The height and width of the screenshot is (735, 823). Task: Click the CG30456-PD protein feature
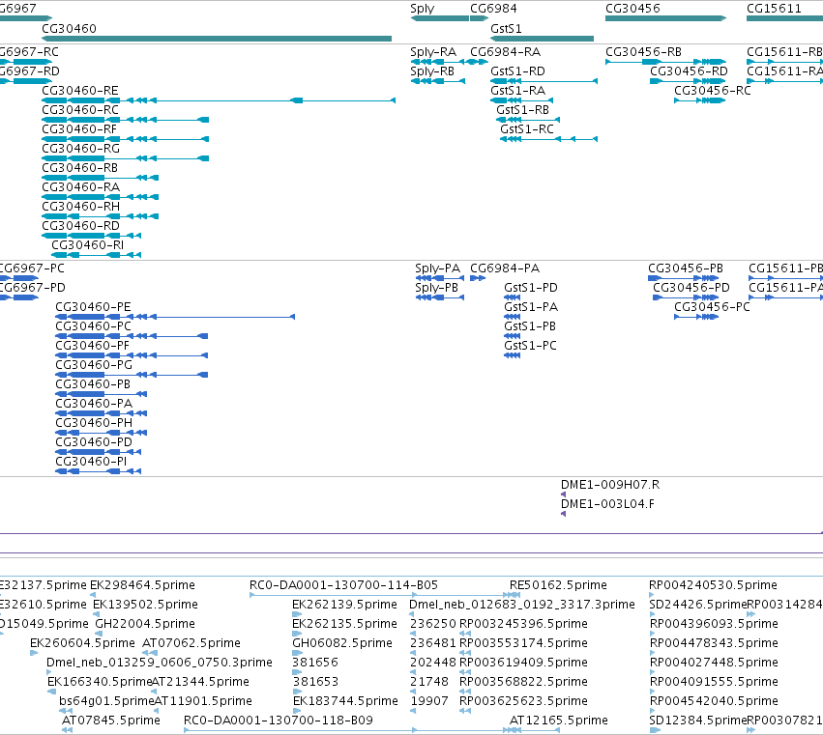coord(686,297)
